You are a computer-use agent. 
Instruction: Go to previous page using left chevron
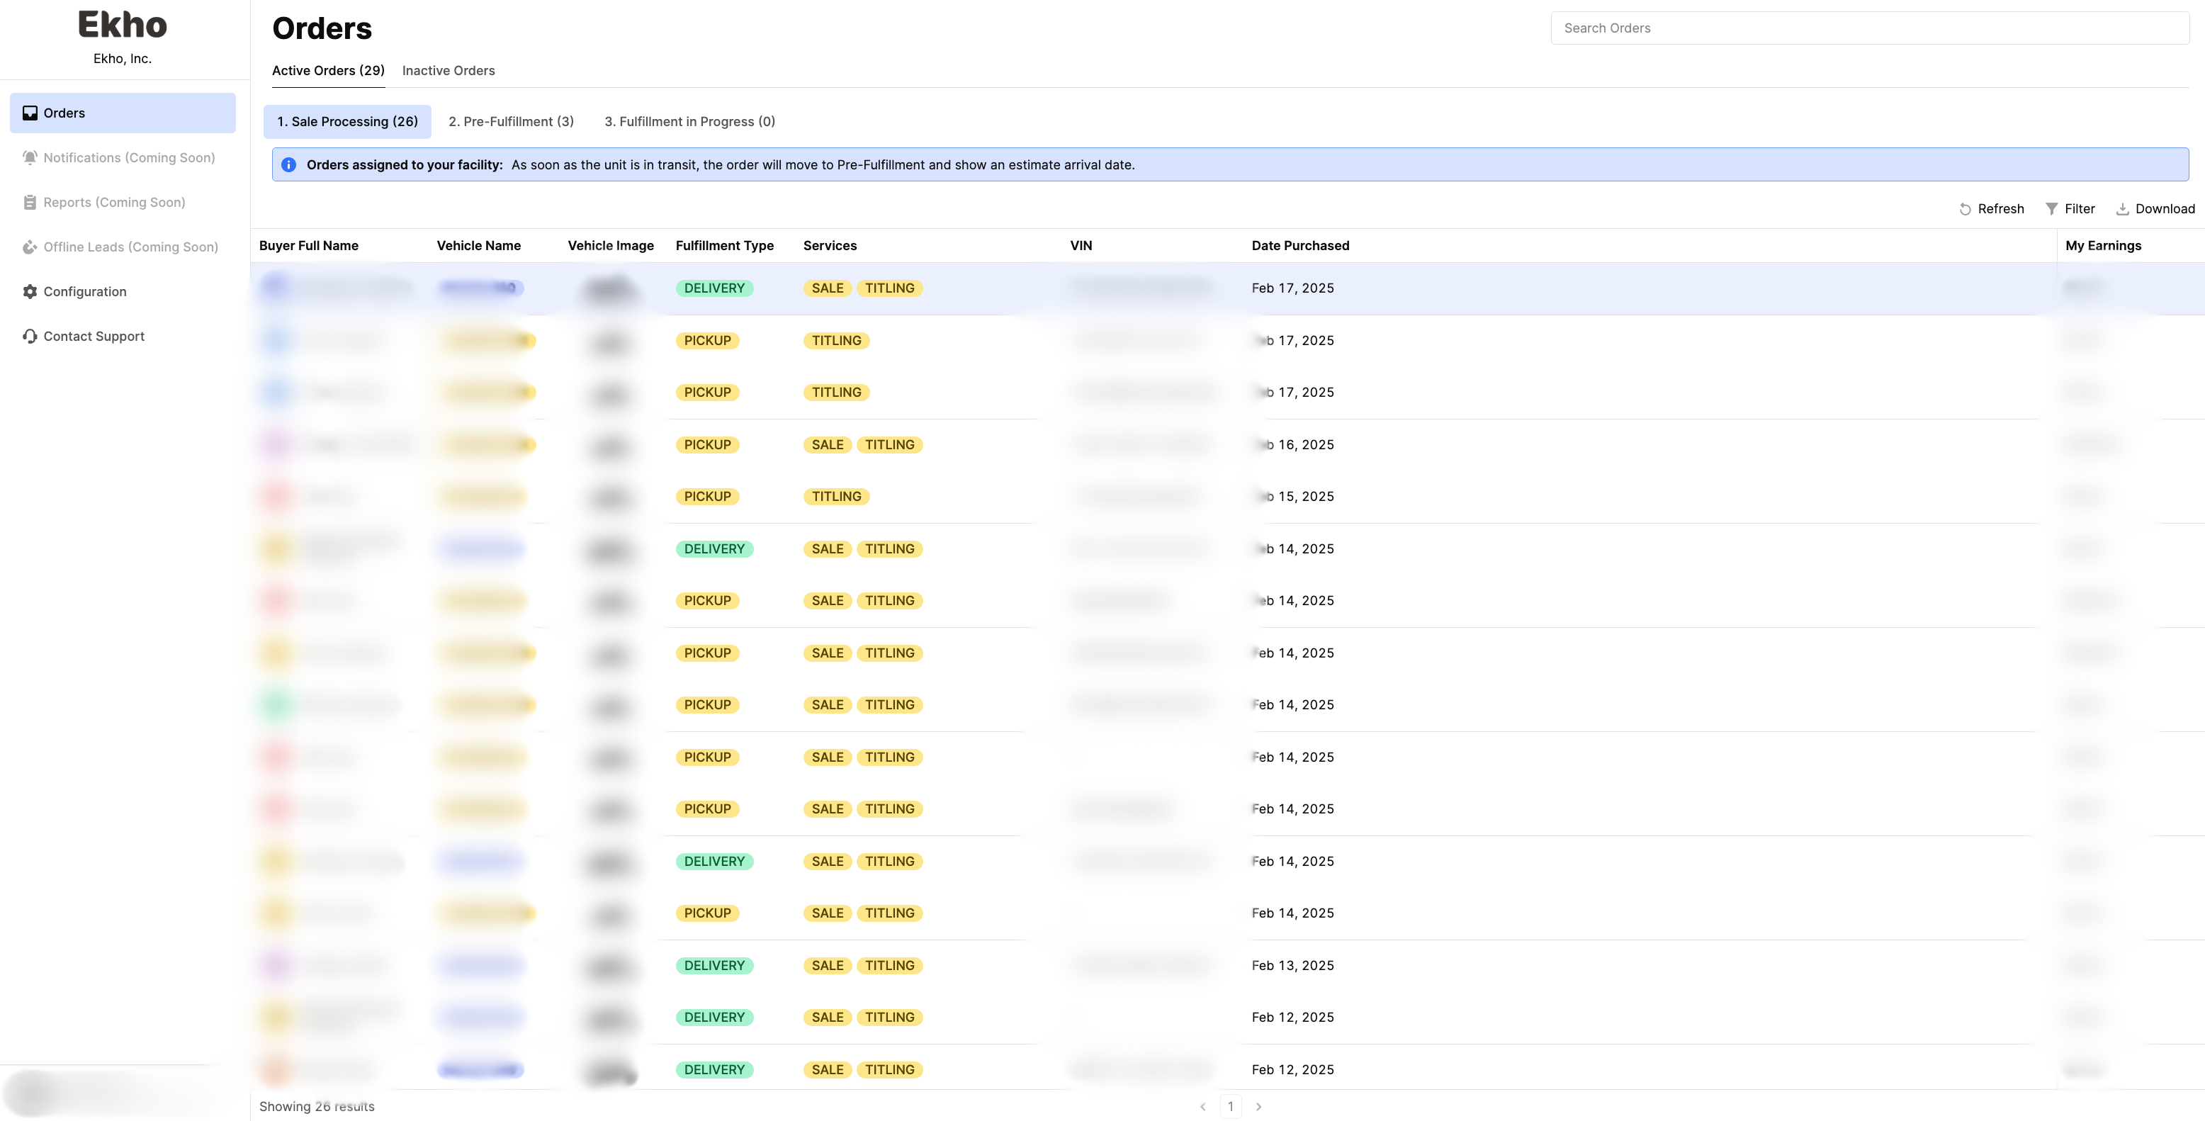(x=1202, y=1106)
